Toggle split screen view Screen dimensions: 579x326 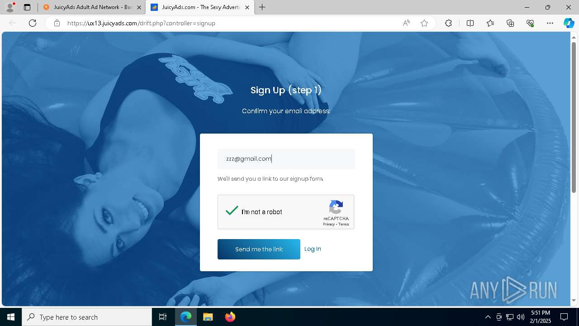tap(470, 23)
